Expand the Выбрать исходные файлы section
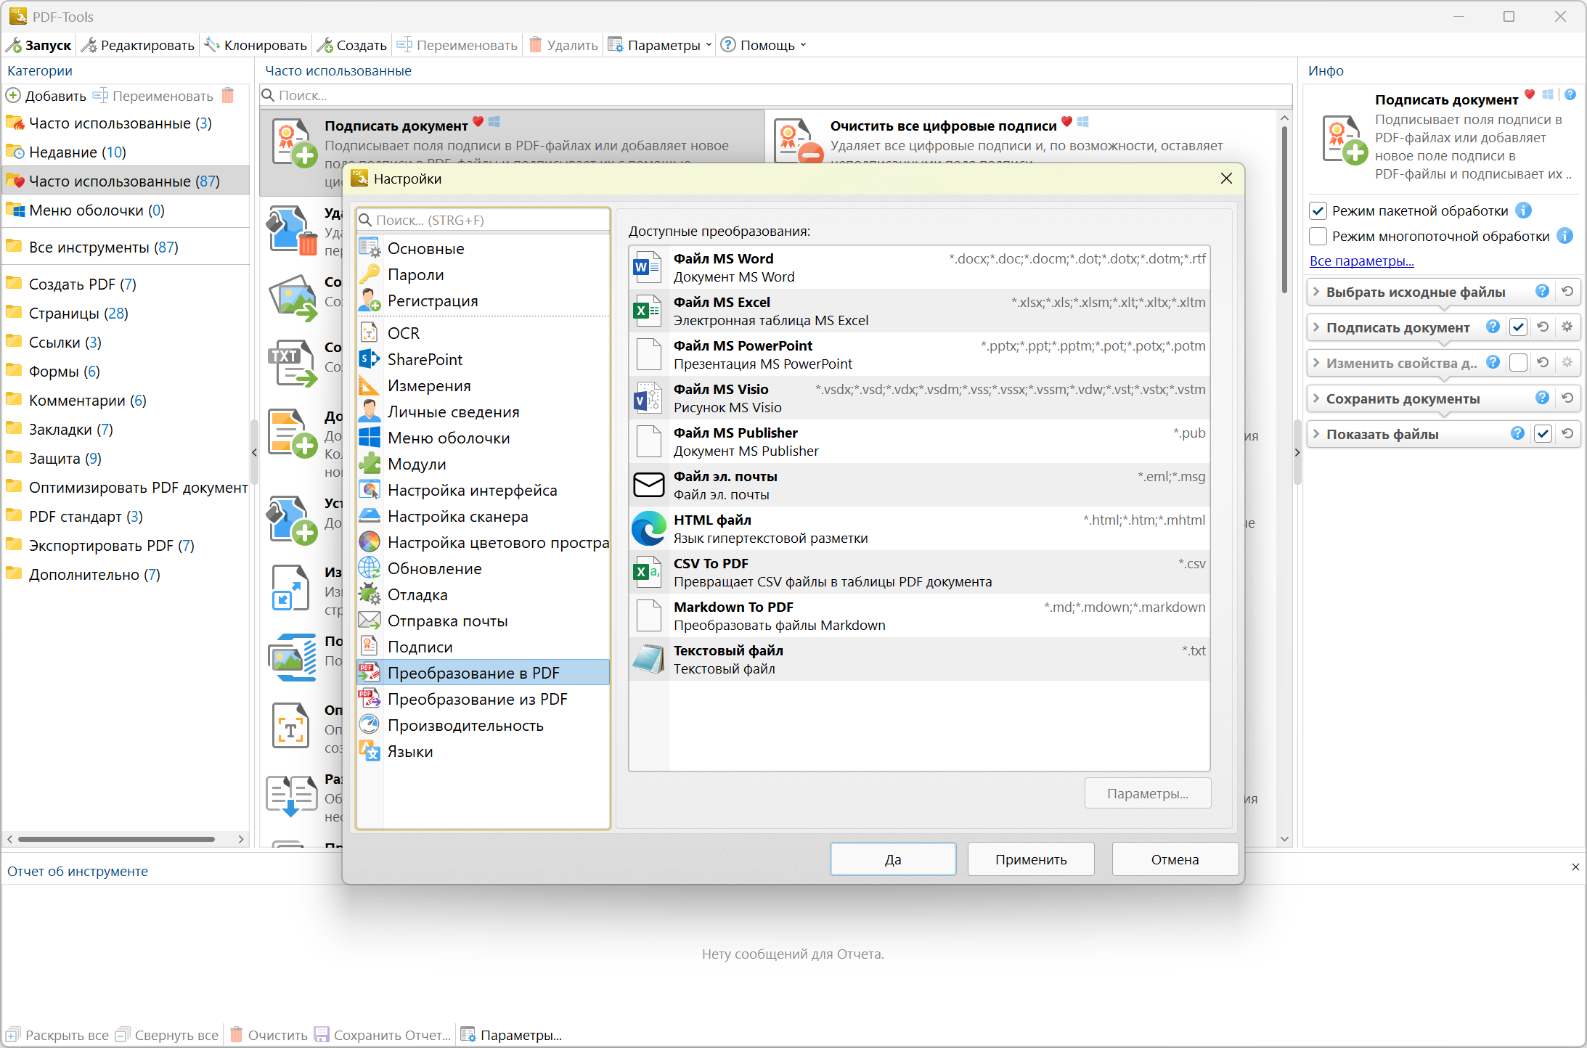Viewport: 1587px width, 1048px height. pos(1316,292)
